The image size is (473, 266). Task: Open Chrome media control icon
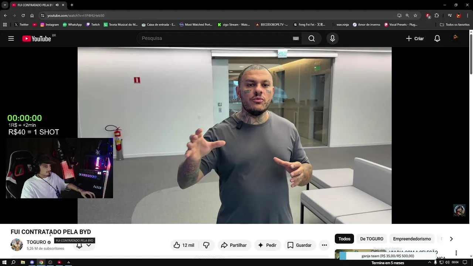450,16
